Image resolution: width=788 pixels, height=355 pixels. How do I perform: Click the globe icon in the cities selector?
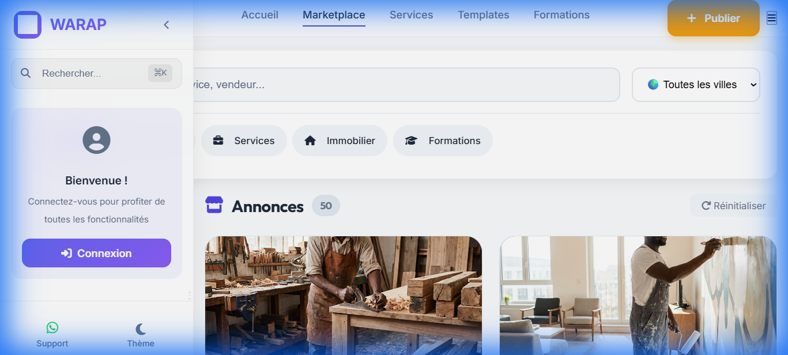pyautogui.click(x=653, y=84)
